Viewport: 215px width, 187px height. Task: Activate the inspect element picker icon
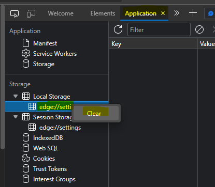click(15, 13)
